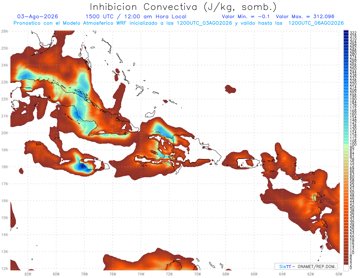This screenshot has height=278, width=360.
Task: Click the longitude label '60W'
Action: point(339,274)
